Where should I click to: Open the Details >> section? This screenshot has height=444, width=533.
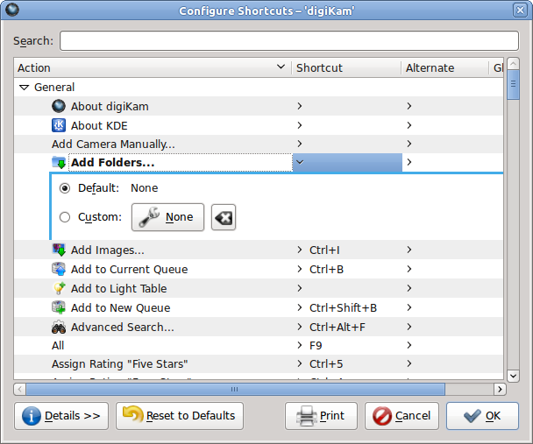[61, 416]
